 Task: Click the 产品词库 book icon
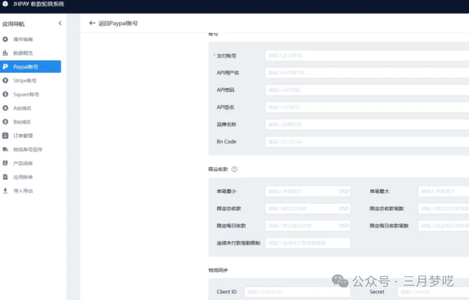tap(5, 163)
